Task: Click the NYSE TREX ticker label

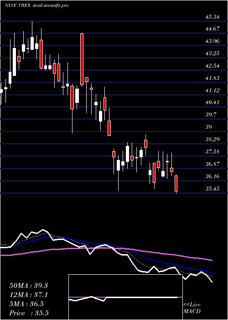Action: [x=17, y=5]
